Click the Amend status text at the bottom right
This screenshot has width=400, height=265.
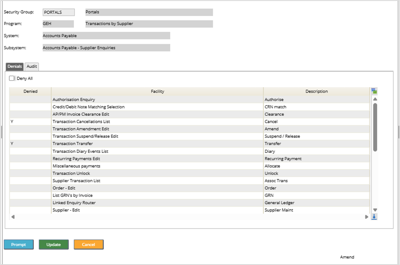347,257
